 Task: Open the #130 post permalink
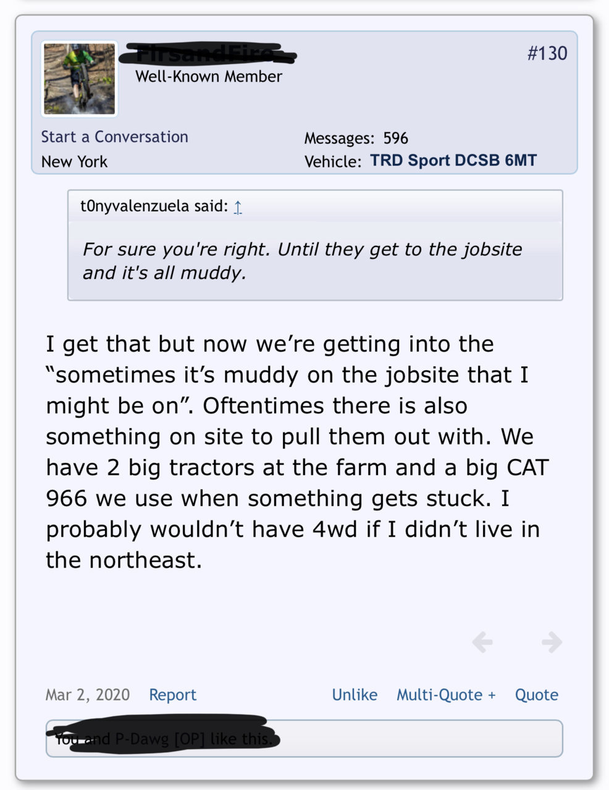547,53
